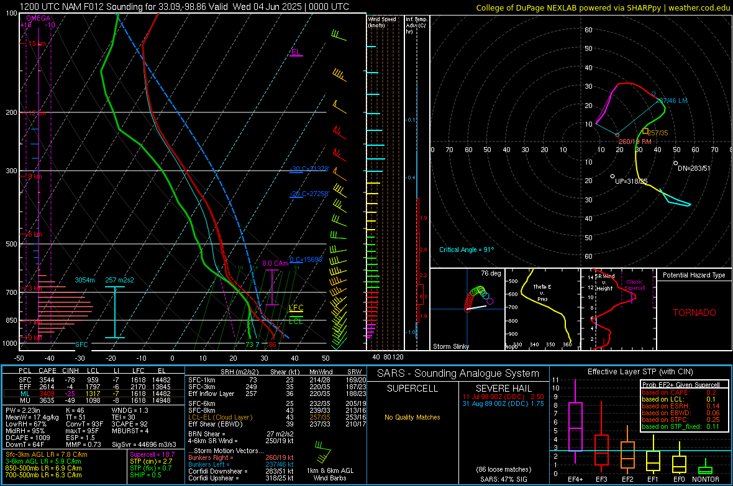The image size is (733, 486).
Task: Click the sounding title with valid time
Action: click(184, 7)
